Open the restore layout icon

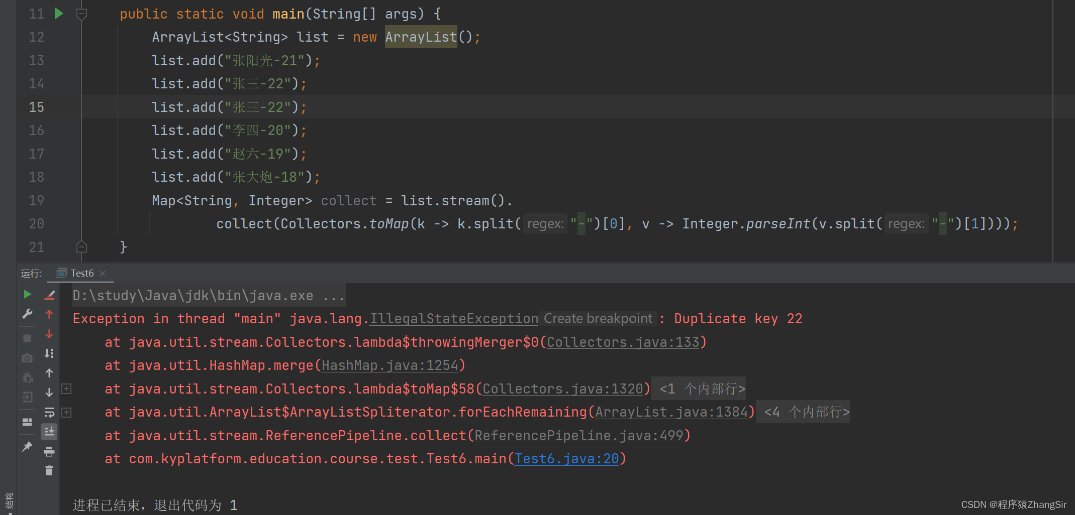click(28, 422)
